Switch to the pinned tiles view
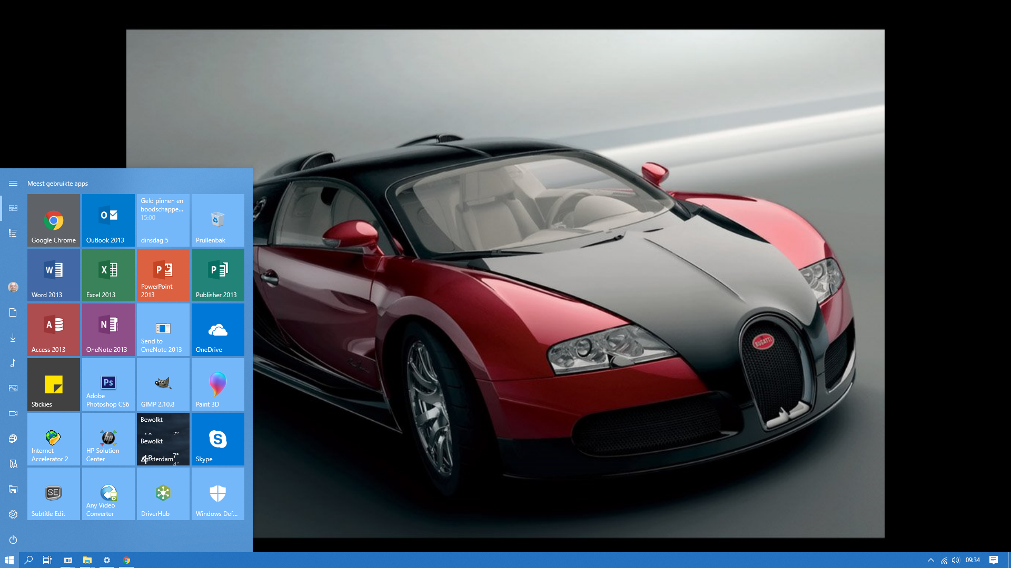The image size is (1011, 568). (13, 208)
